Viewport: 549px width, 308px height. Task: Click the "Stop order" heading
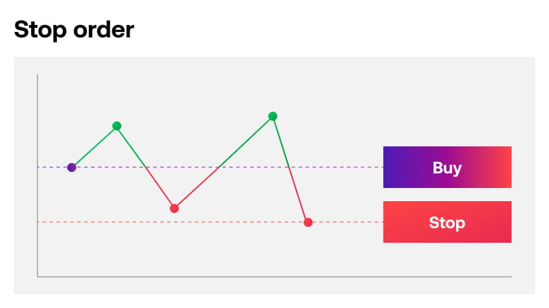[74, 30]
